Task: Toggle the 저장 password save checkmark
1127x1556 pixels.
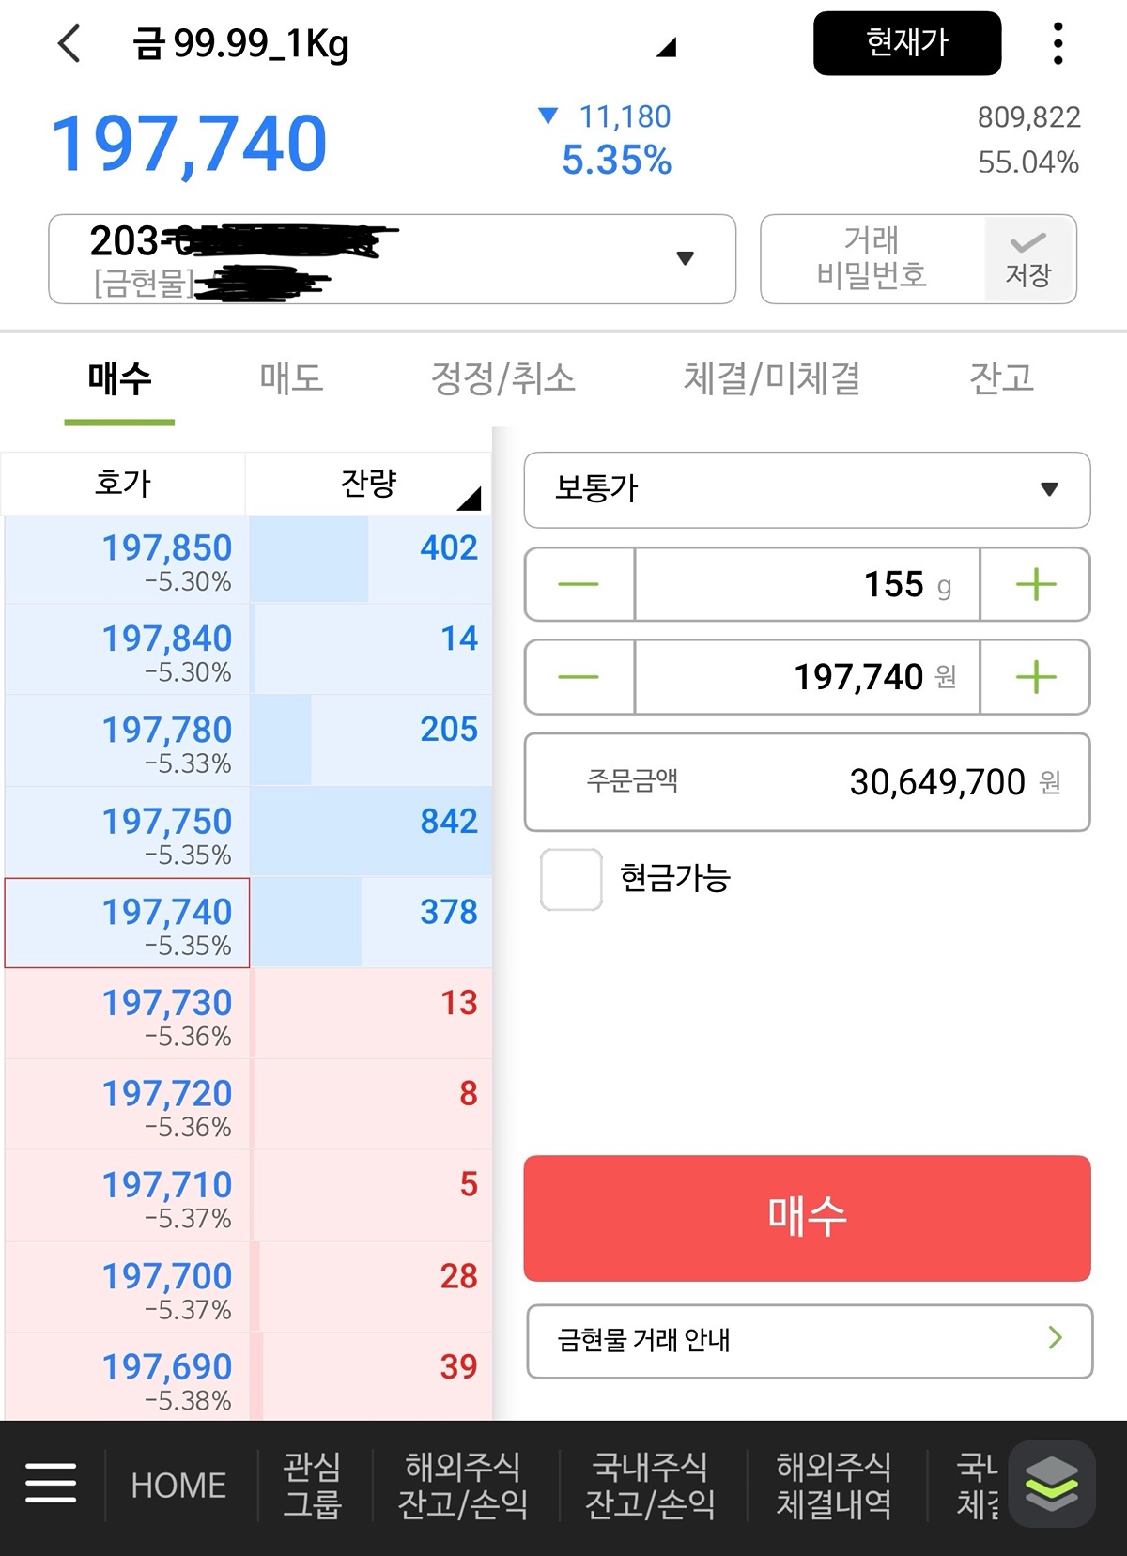Action: tap(1029, 259)
